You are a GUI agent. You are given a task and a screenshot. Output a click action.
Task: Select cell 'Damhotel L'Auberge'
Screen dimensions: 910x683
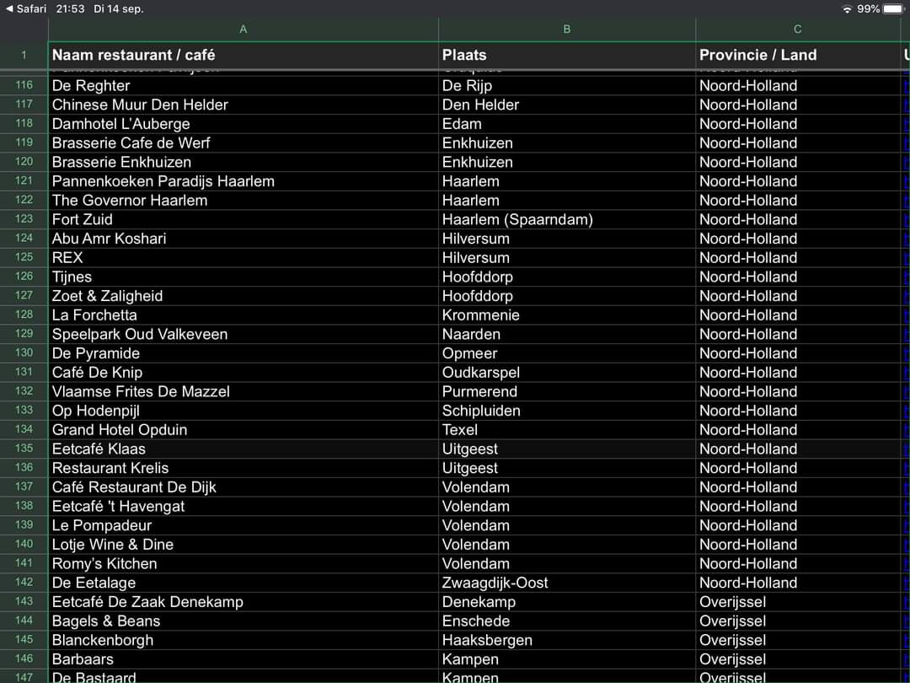tap(244, 124)
